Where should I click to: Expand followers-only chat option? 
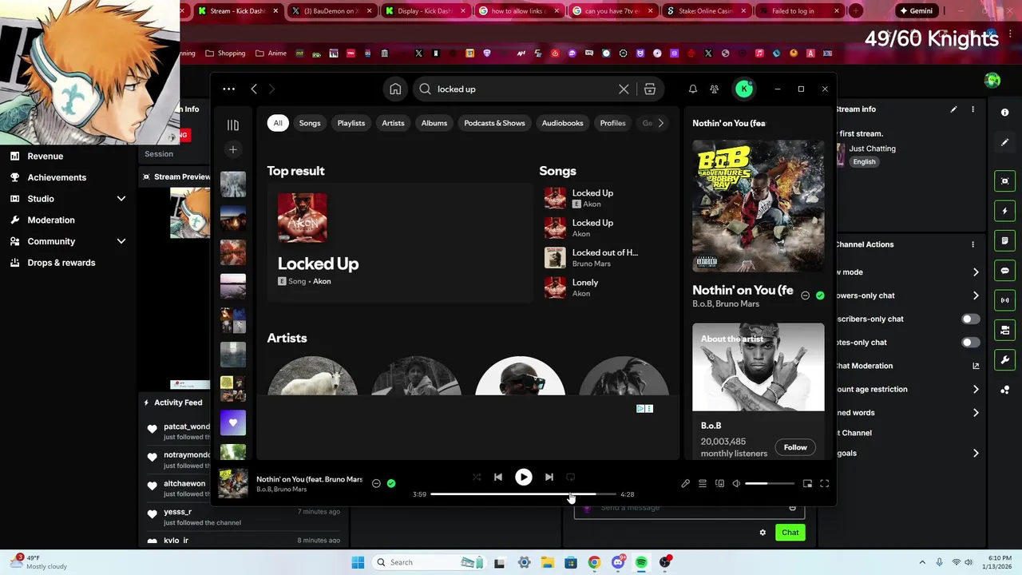pyautogui.click(x=976, y=295)
